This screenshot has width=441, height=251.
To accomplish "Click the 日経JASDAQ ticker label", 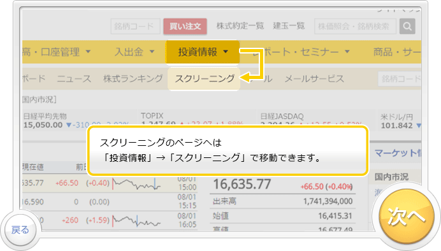I will (x=282, y=117).
